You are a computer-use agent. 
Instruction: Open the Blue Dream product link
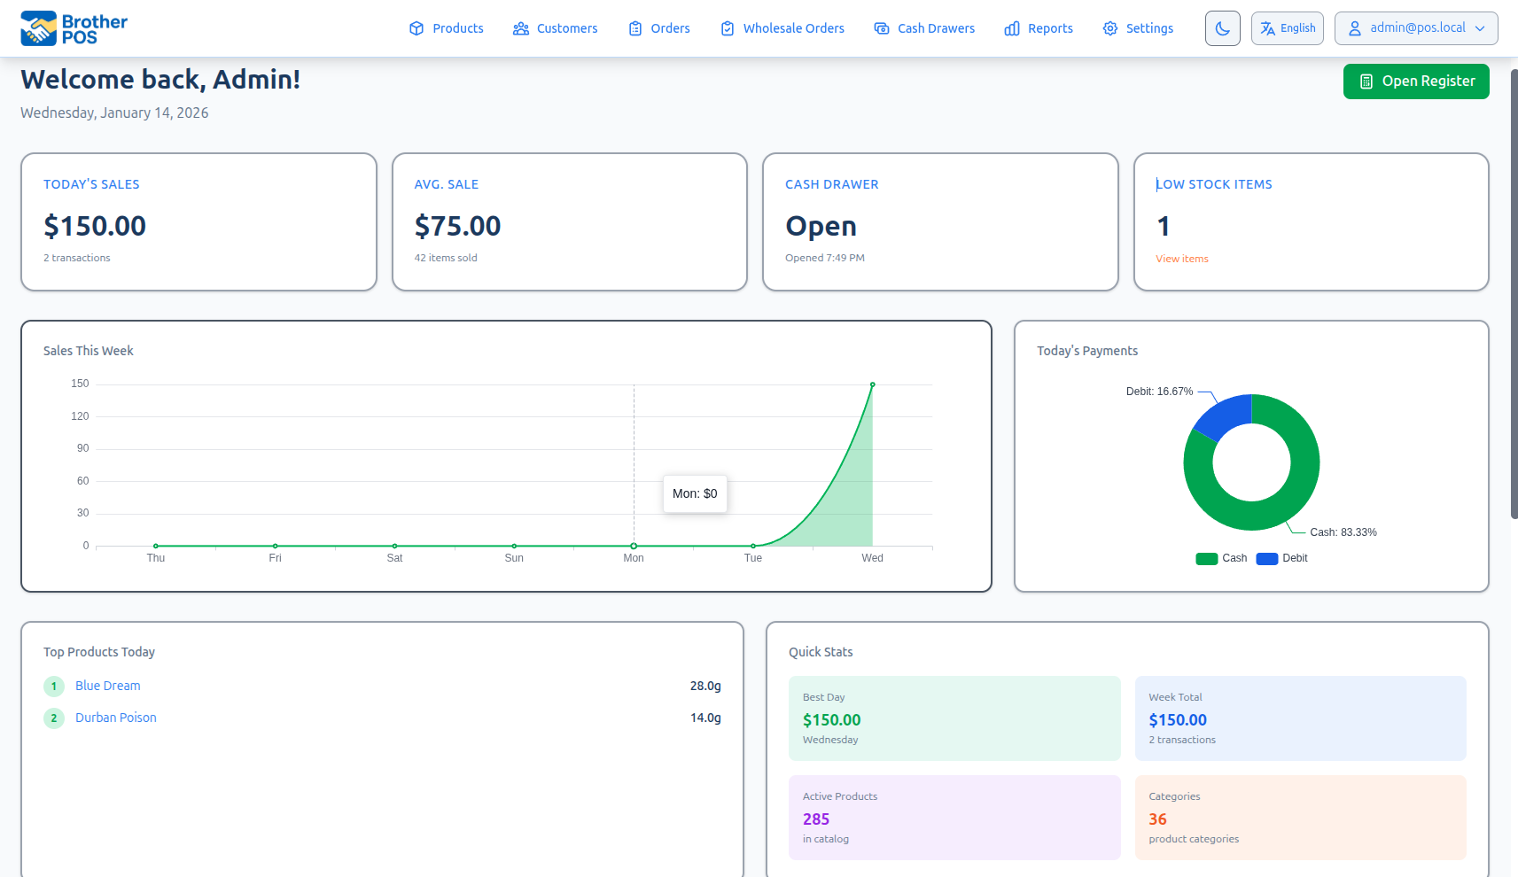[107, 685]
